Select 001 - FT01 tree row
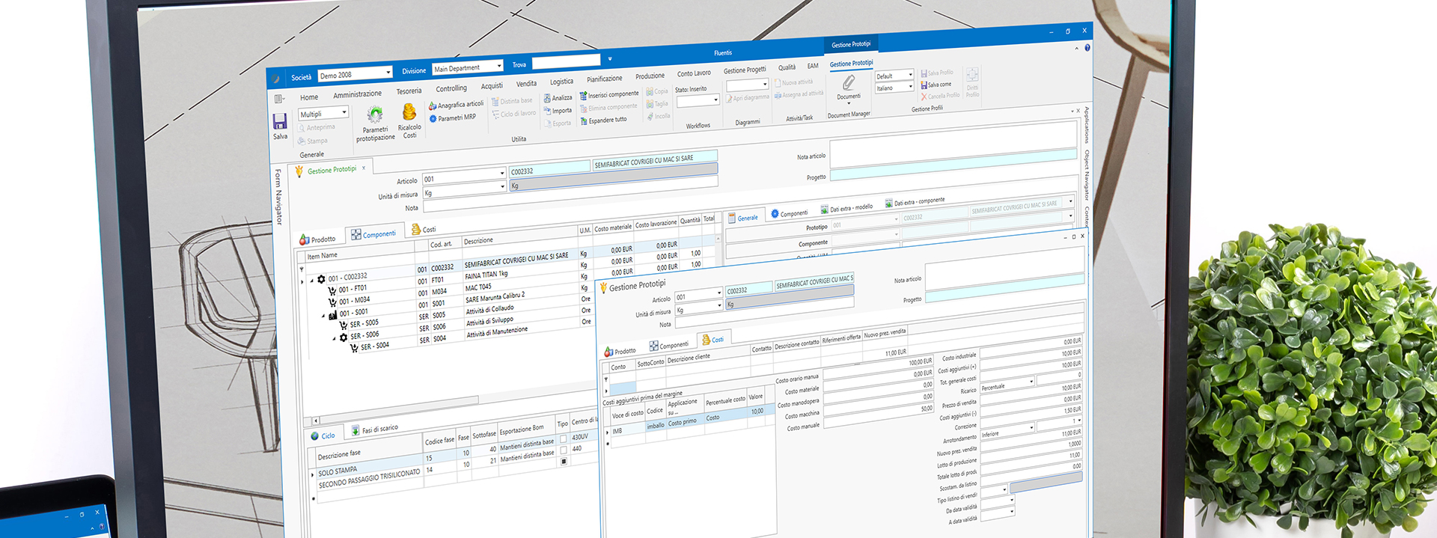 tap(351, 289)
